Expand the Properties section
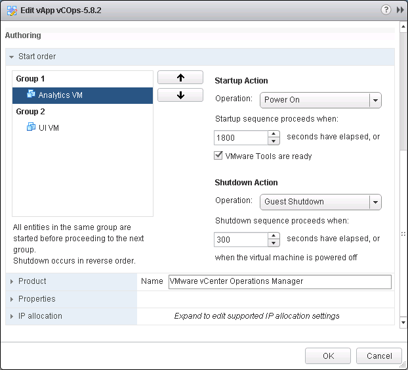 [12, 299]
